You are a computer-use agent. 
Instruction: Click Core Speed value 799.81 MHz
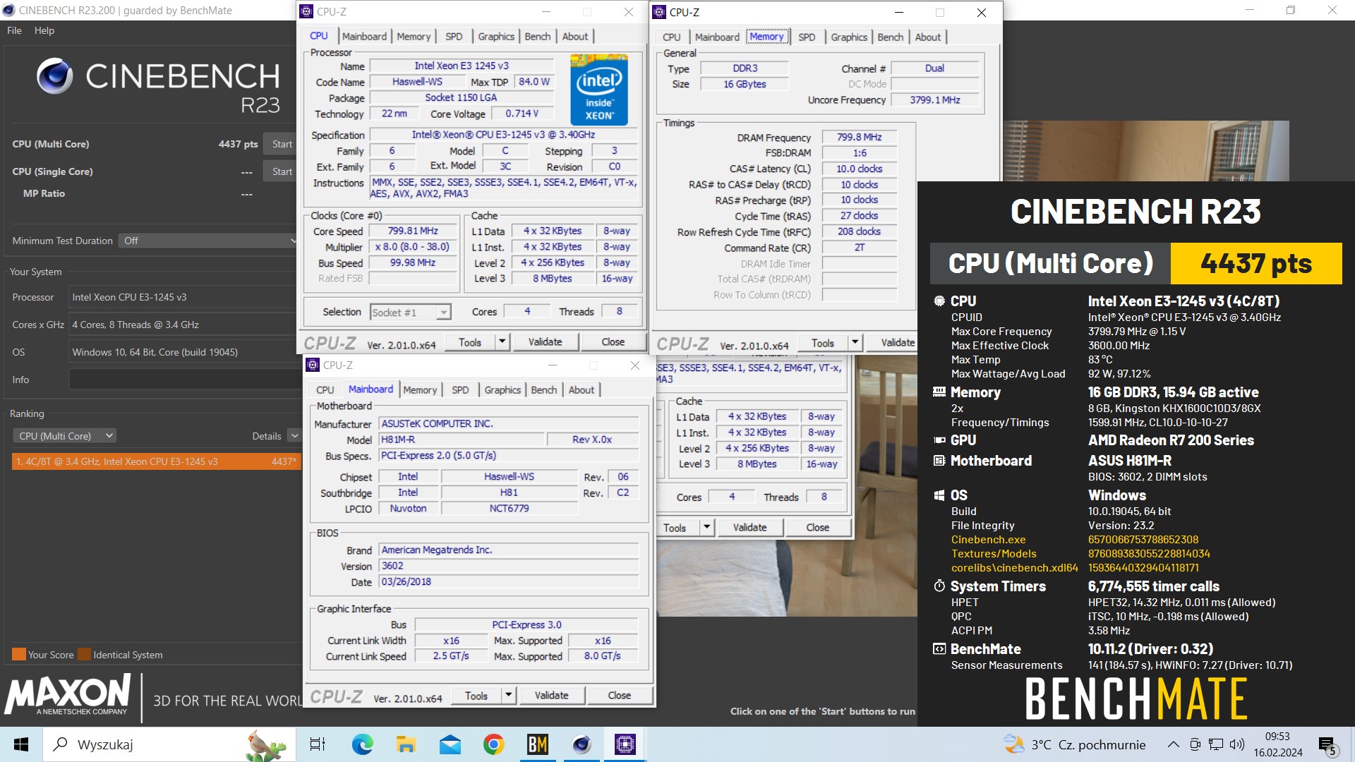413,231
